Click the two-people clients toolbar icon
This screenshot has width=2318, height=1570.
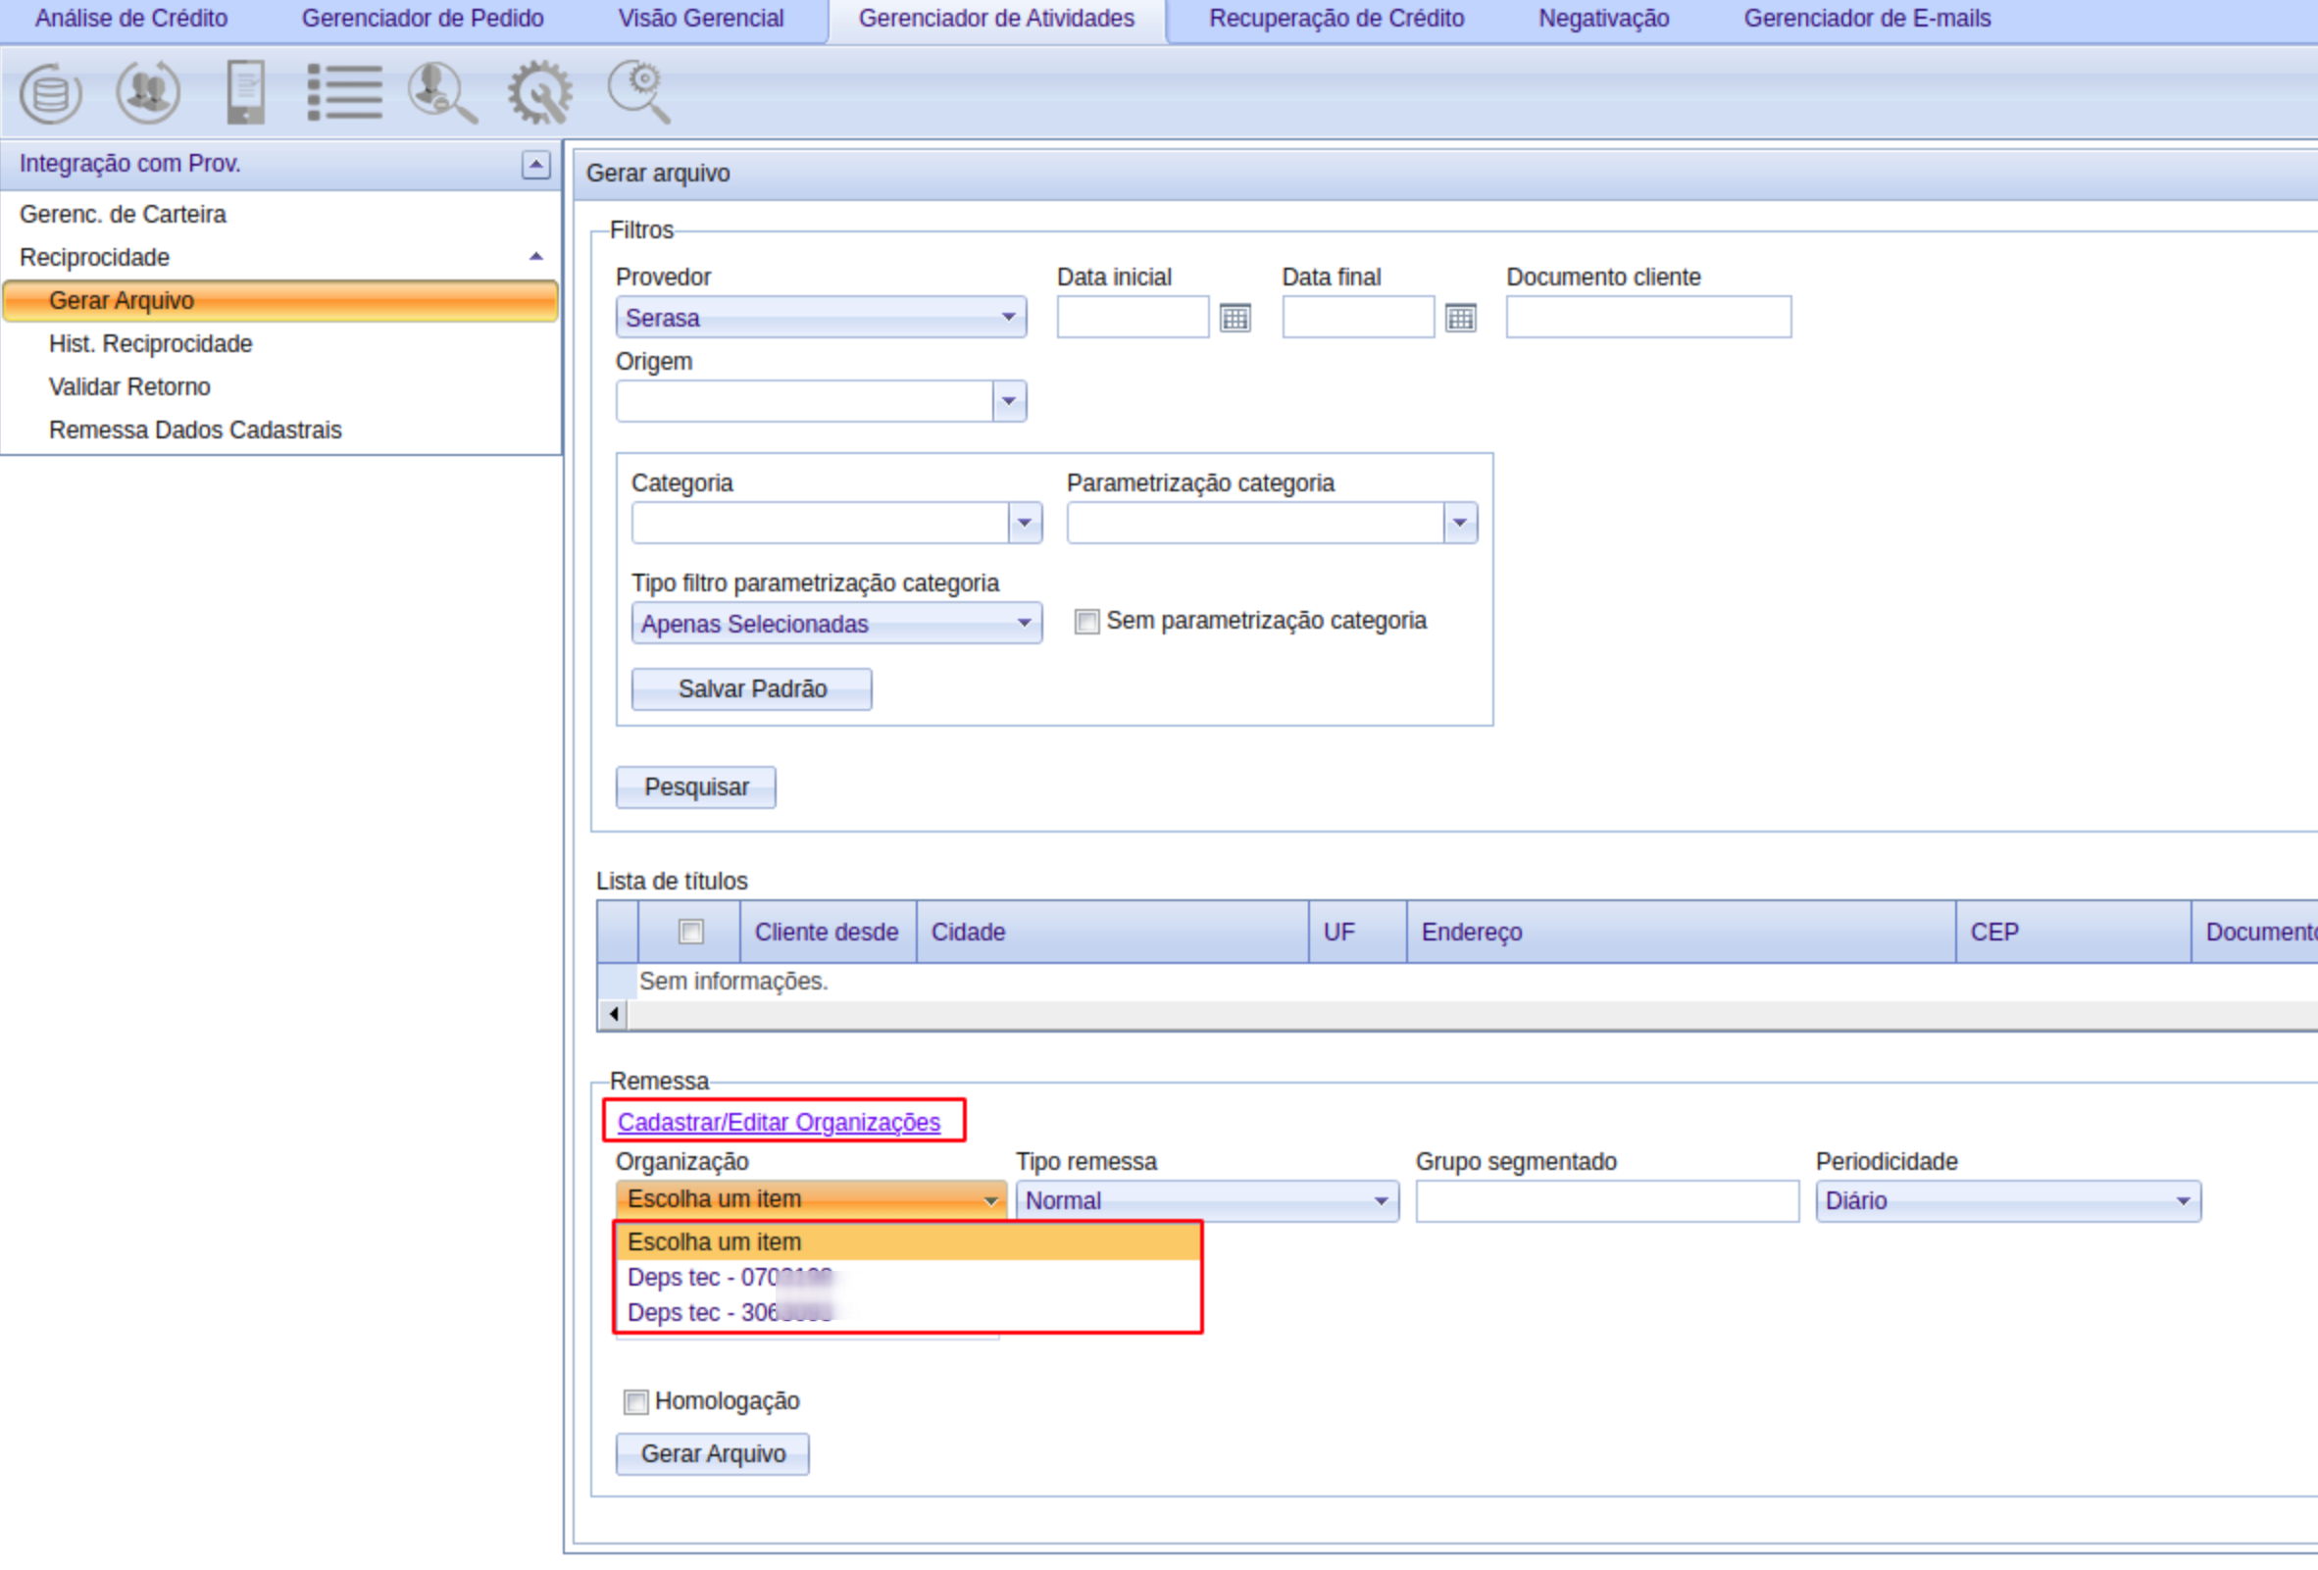(x=148, y=92)
